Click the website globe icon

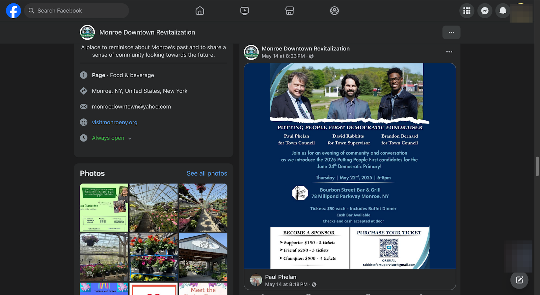[x=84, y=122]
